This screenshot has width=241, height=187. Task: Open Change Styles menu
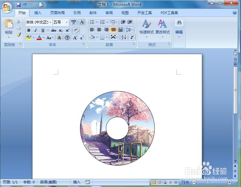(162, 29)
